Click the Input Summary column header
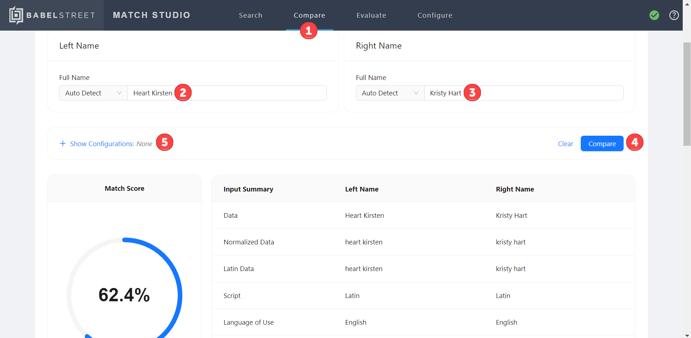691x338 pixels. pyautogui.click(x=249, y=189)
